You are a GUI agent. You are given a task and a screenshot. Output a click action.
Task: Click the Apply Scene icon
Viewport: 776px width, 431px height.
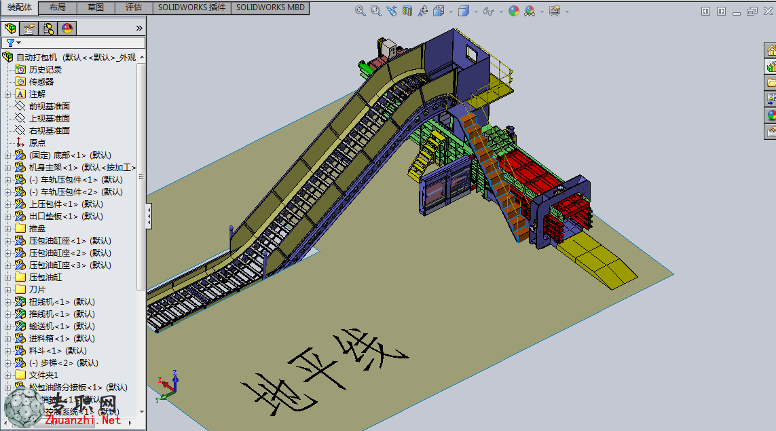pyautogui.click(x=530, y=11)
